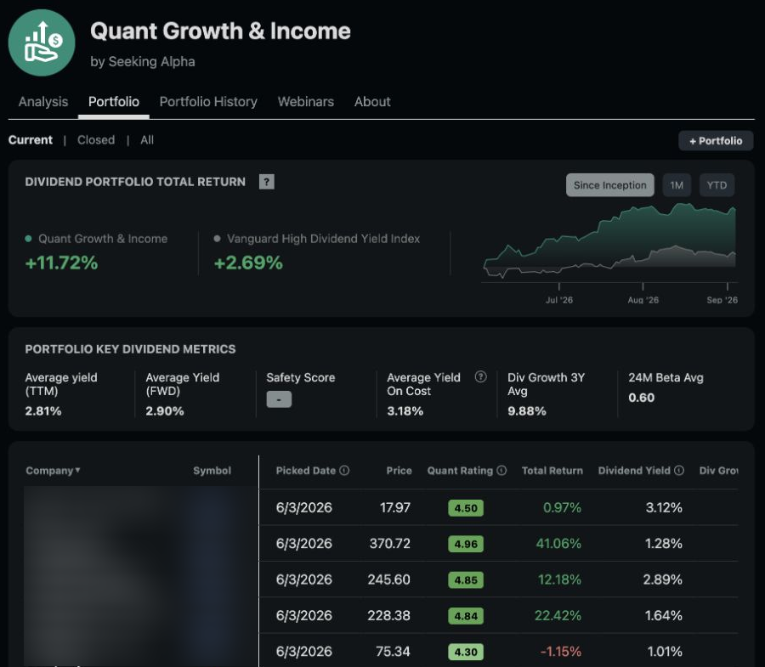Click the Quant Rating 4.30 badge
Viewport: 765px width, 667px height.
point(466,652)
